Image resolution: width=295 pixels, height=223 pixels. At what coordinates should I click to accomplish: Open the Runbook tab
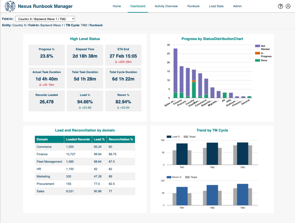click(193, 6)
